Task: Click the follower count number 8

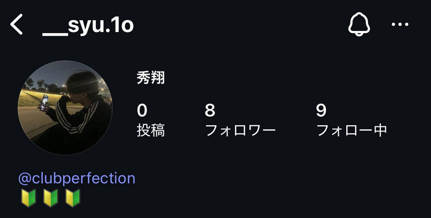Action: click(210, 110)
